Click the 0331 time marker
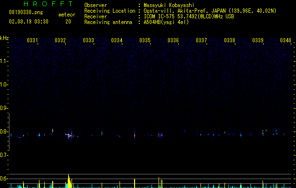The image size is (296, 188). coord(32,40)
